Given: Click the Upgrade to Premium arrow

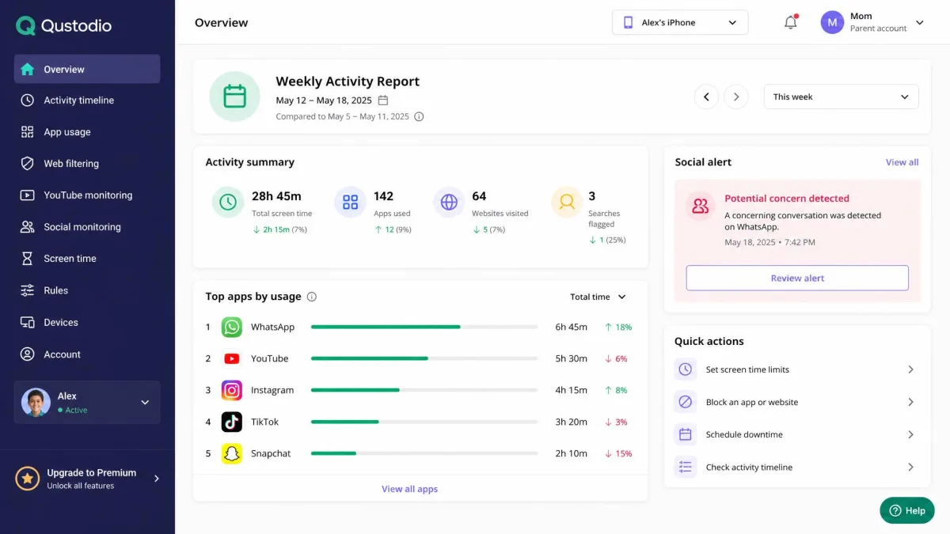Looking at the screenshot, I should (x=156, y=479).
